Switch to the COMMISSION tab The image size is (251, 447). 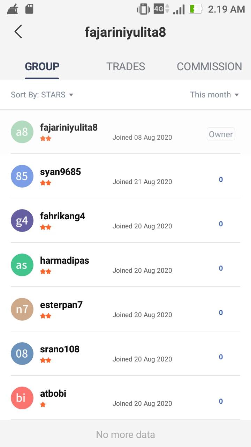pyautogui.click(x=209, y=66)
